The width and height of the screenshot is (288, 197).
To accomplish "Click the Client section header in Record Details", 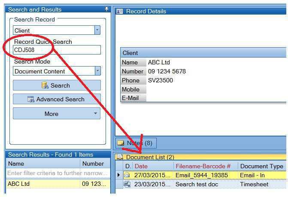I will [x=203, y=53].
